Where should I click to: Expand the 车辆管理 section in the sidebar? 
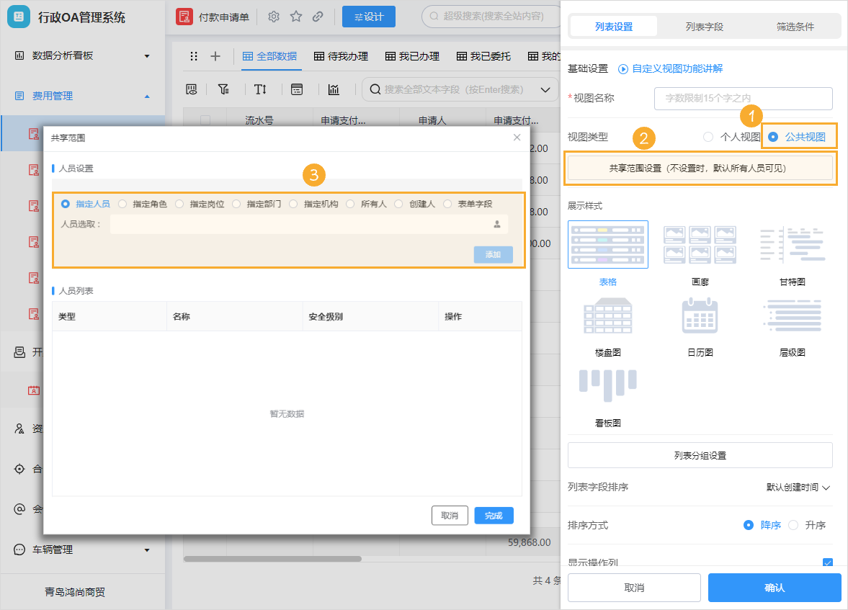pos(146,550)
